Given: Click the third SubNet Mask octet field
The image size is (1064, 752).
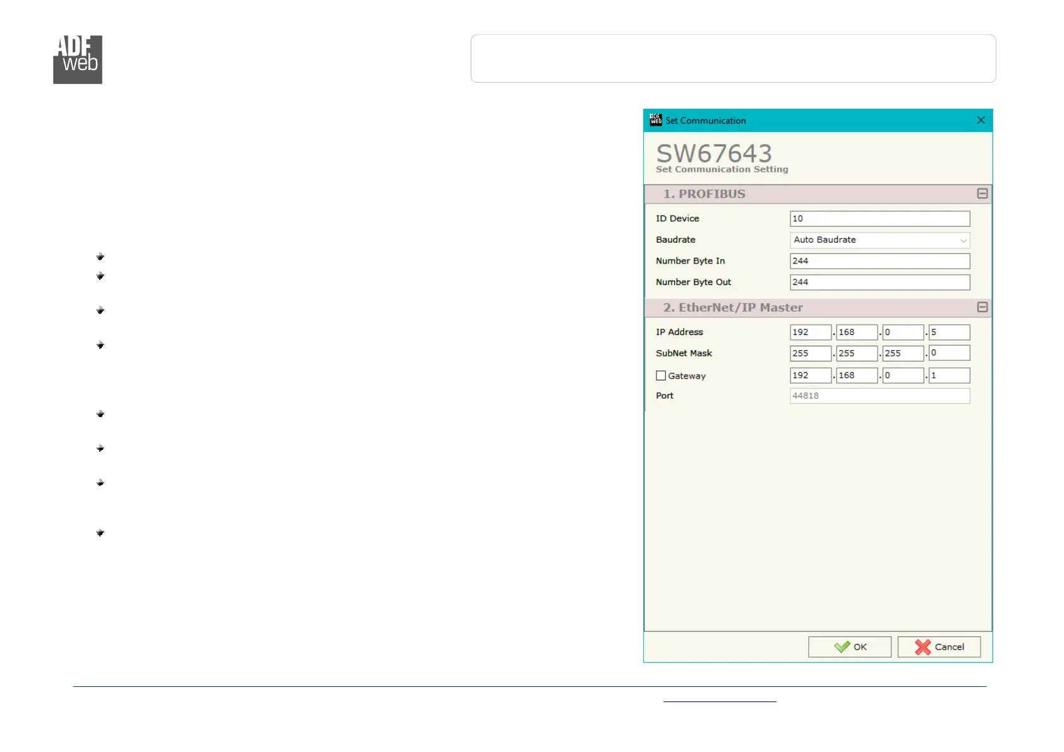Looking at the screenshot, I should (x=902, y=353).
